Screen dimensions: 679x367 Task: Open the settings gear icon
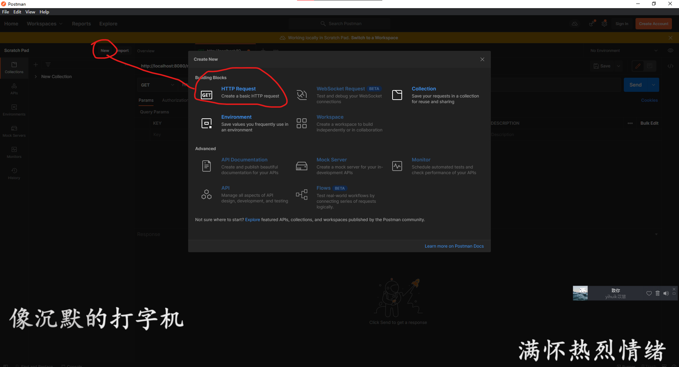604,24
